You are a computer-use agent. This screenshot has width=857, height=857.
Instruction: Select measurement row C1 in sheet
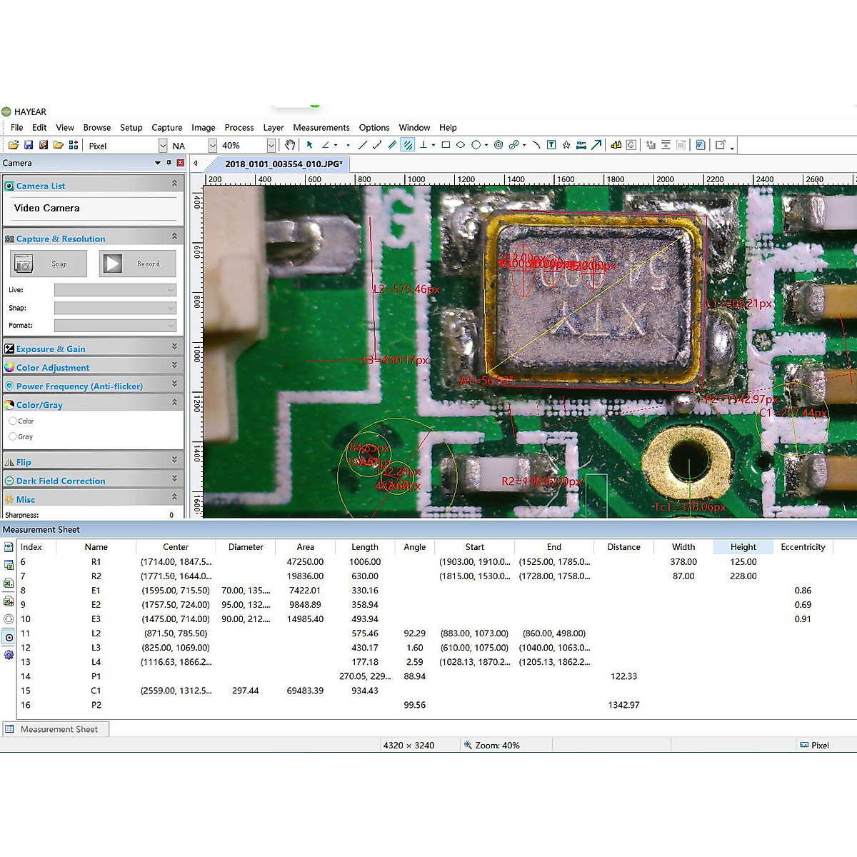(96, 691)
